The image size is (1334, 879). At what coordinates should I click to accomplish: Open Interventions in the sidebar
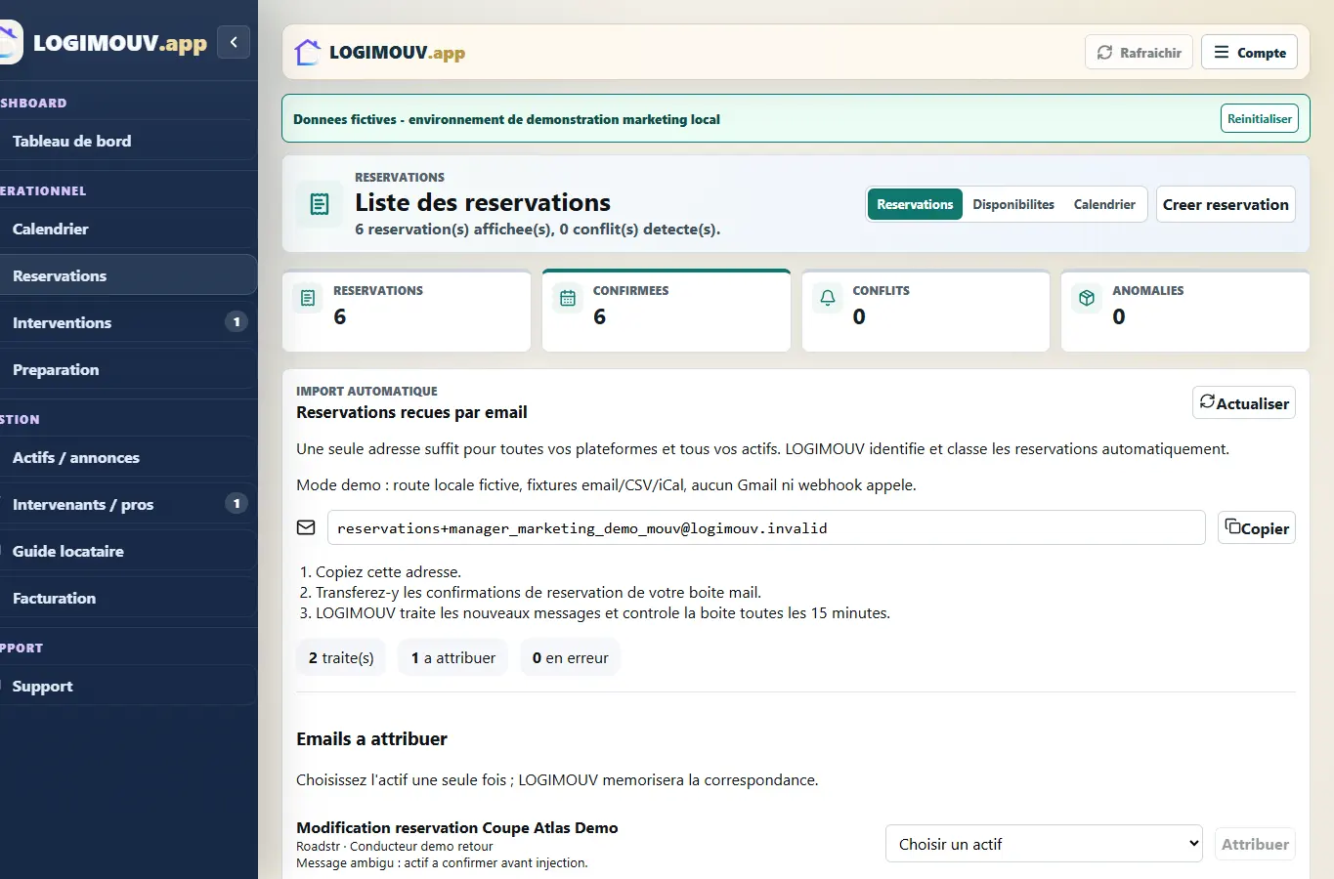click(127, 322)
